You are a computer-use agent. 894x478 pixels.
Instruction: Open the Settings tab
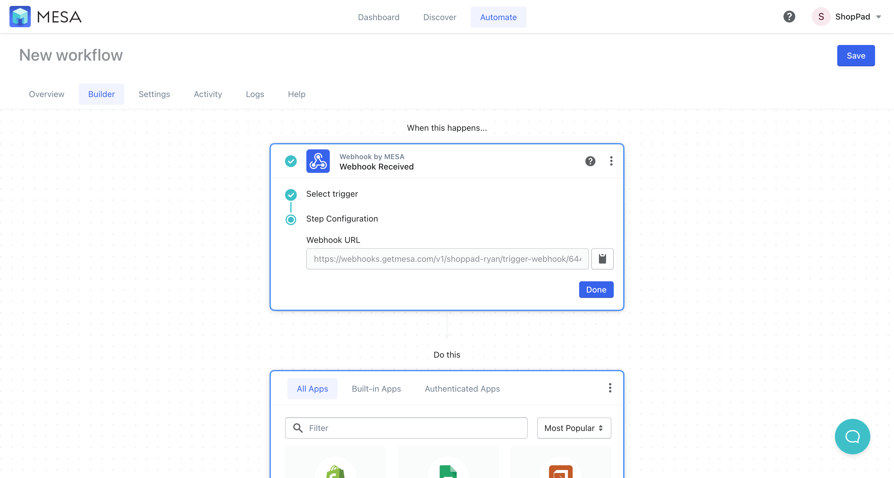tap(154, 94)
